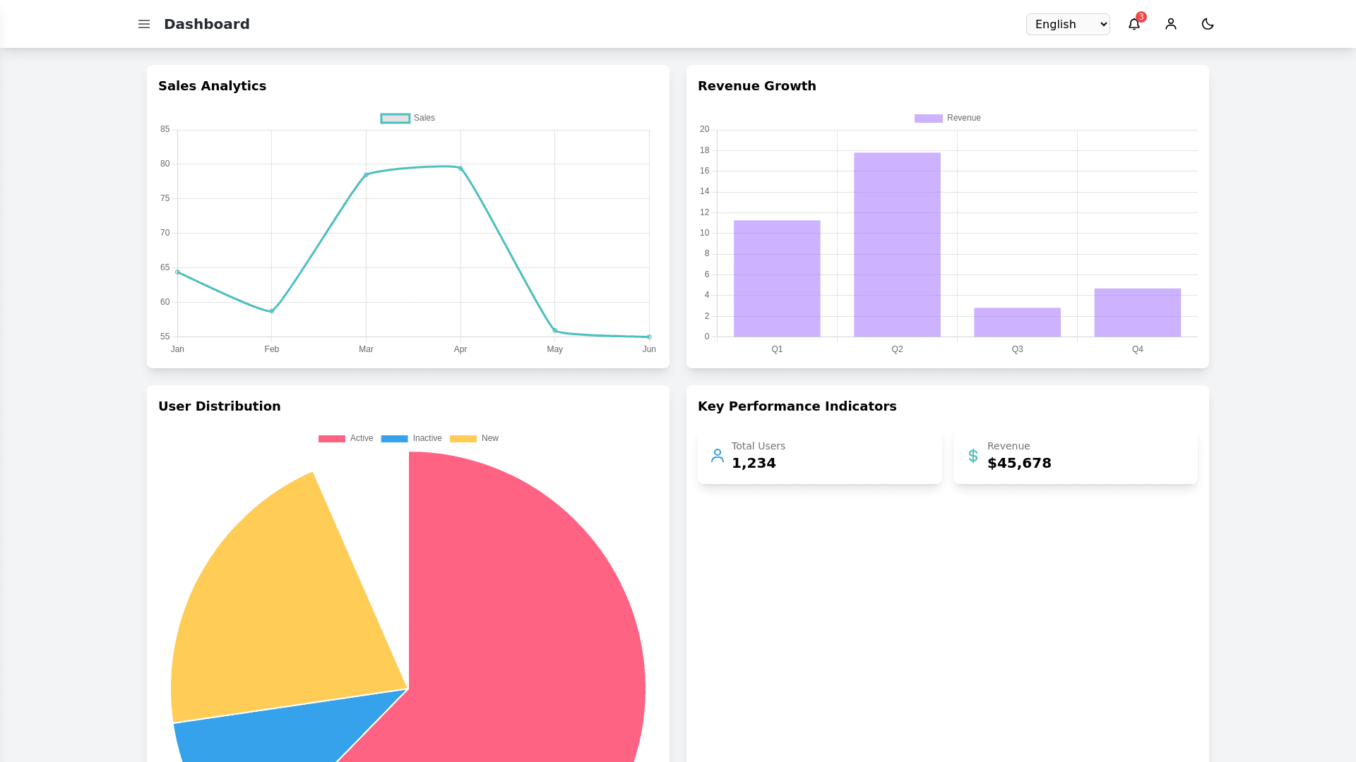Click the Q2 revenue bar
This screenshot has width=1356, height=762.
pos(897,244)
